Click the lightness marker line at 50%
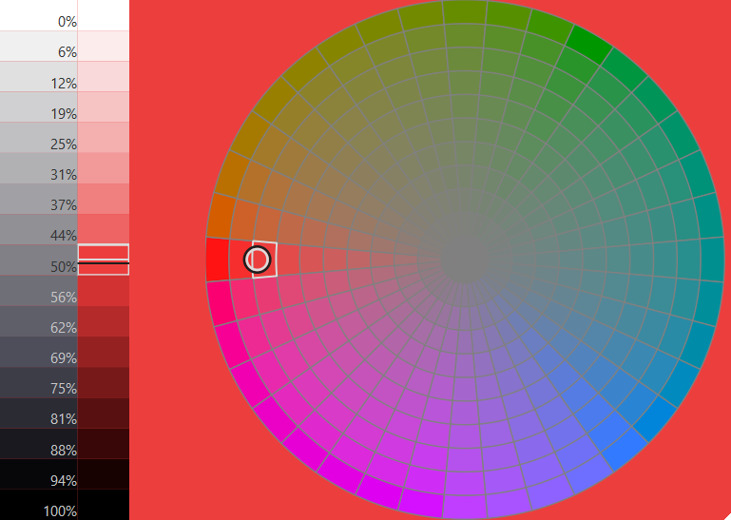The height and width of the screenshot is (520, 731). (x=103, y=261)
